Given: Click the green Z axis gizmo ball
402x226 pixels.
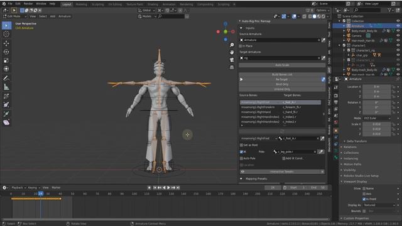Looking at the screenshot, I should (225, 32).
